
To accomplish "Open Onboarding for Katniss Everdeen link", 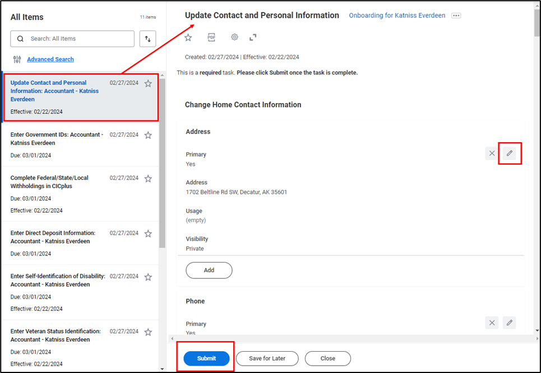I will 397,16.
